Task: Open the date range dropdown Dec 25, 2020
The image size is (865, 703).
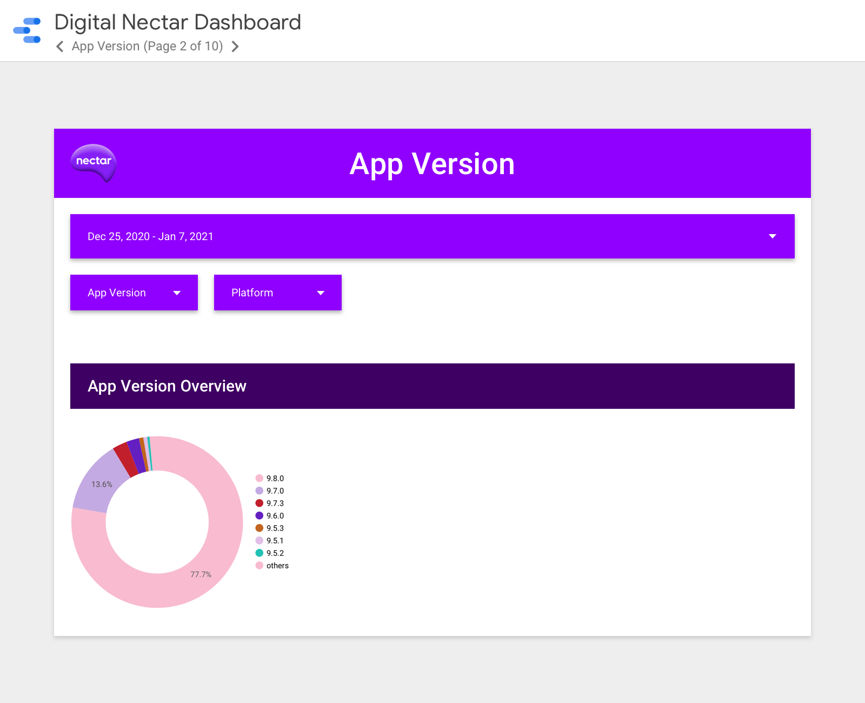Action: 432,236
